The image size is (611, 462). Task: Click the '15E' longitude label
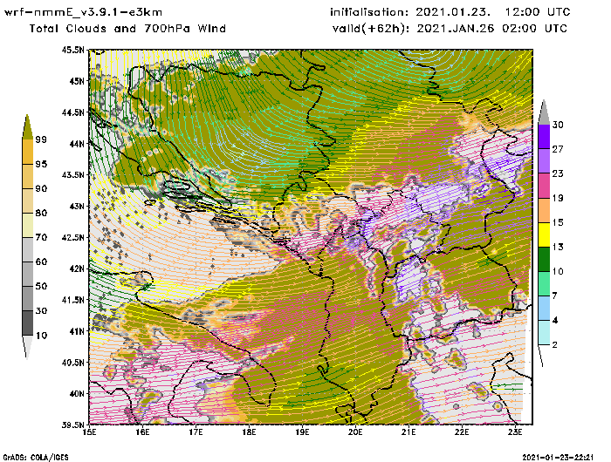89,432
